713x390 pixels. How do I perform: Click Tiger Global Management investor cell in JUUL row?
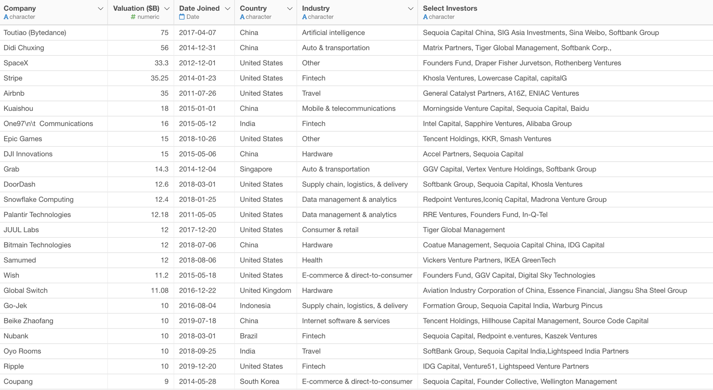pyautogui.click(x=464, y=230)
